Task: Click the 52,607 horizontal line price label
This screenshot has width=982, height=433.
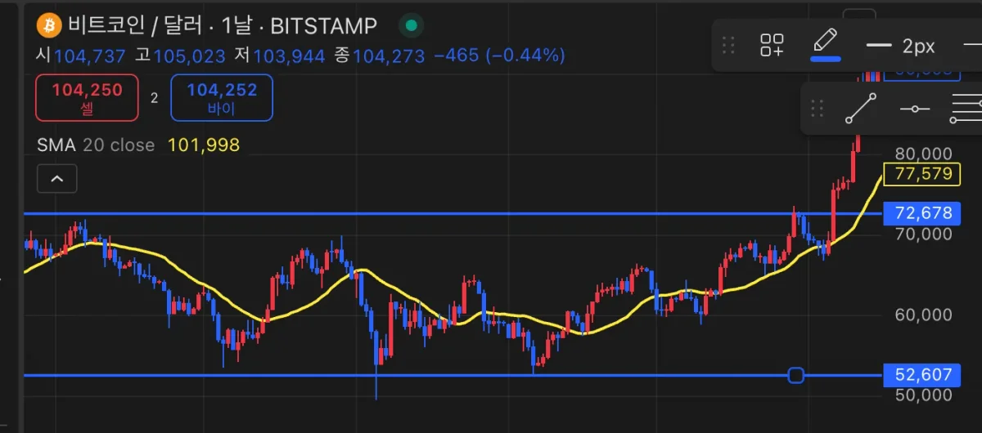Action: (x=924, y=375)
